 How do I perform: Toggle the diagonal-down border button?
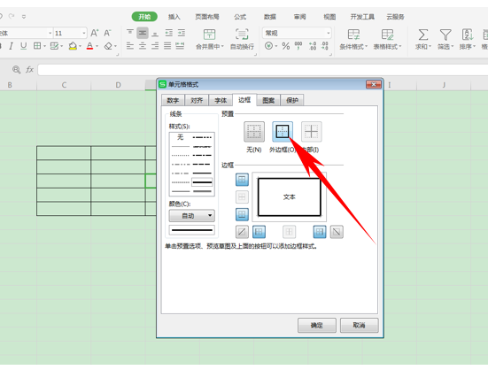(337, 232)
